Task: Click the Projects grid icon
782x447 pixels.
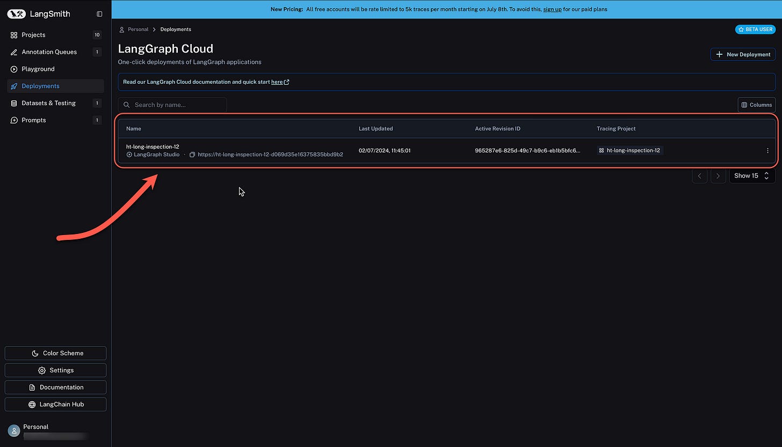Action: 14,35
